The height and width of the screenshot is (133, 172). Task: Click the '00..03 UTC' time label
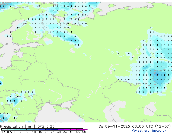pos(142,126)
